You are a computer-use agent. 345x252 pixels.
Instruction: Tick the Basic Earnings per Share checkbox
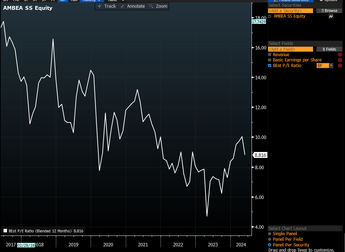(x=270, y=60)
